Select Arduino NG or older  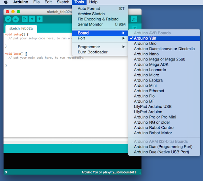[164, 122]
